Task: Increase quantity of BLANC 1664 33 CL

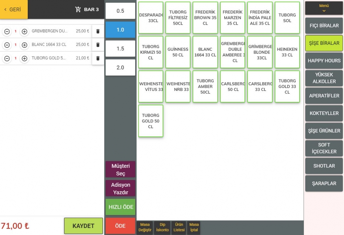Action: click(24, 45)
